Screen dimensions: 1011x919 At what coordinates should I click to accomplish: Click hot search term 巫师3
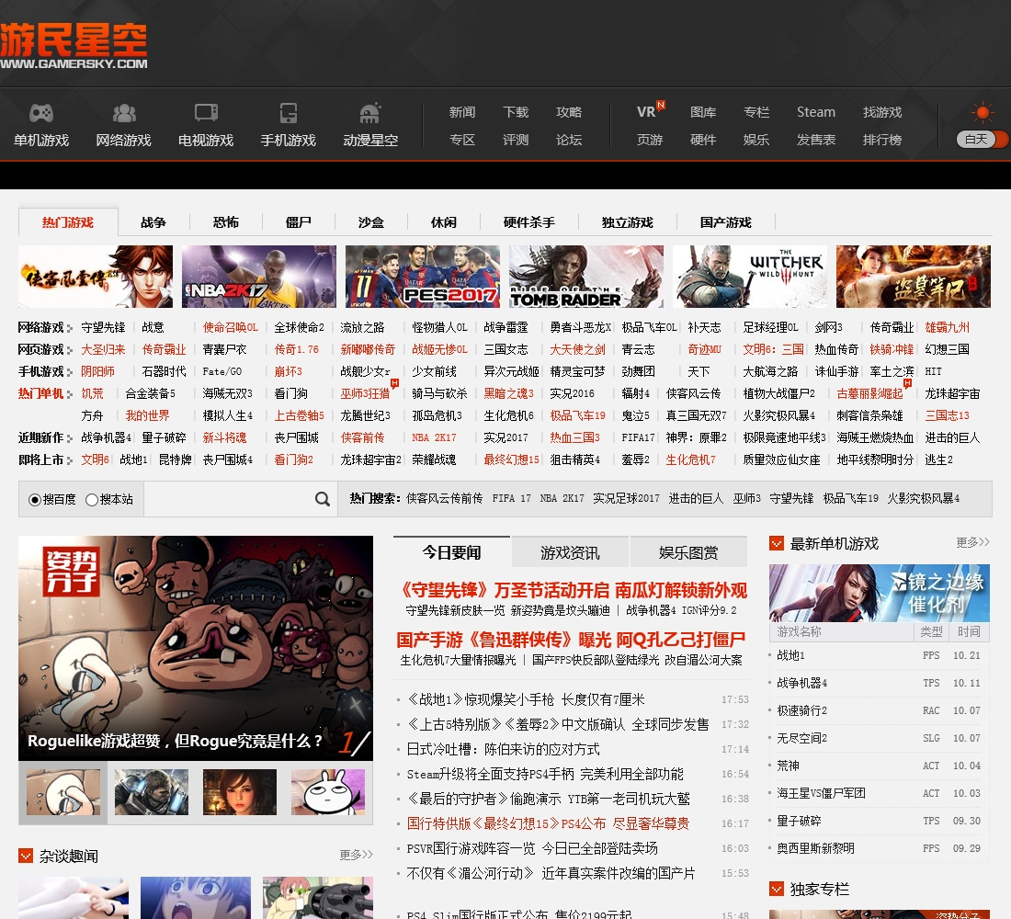coord(746,498)
